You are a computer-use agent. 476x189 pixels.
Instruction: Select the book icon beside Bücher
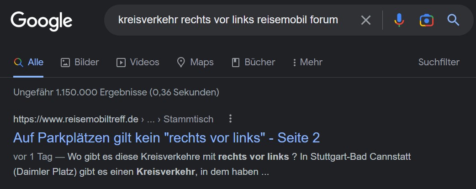pyautogui.click(x=236, y=63)
